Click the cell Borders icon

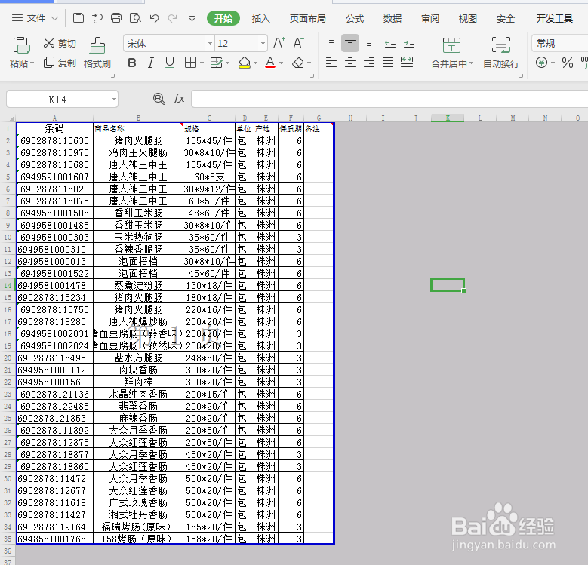click(x=190, y=63)
